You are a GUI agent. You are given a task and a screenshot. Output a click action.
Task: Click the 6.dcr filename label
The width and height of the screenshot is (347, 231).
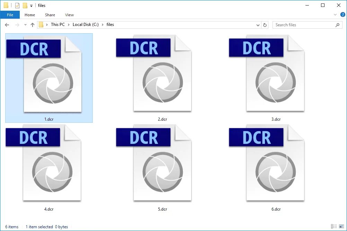[276, 209]
